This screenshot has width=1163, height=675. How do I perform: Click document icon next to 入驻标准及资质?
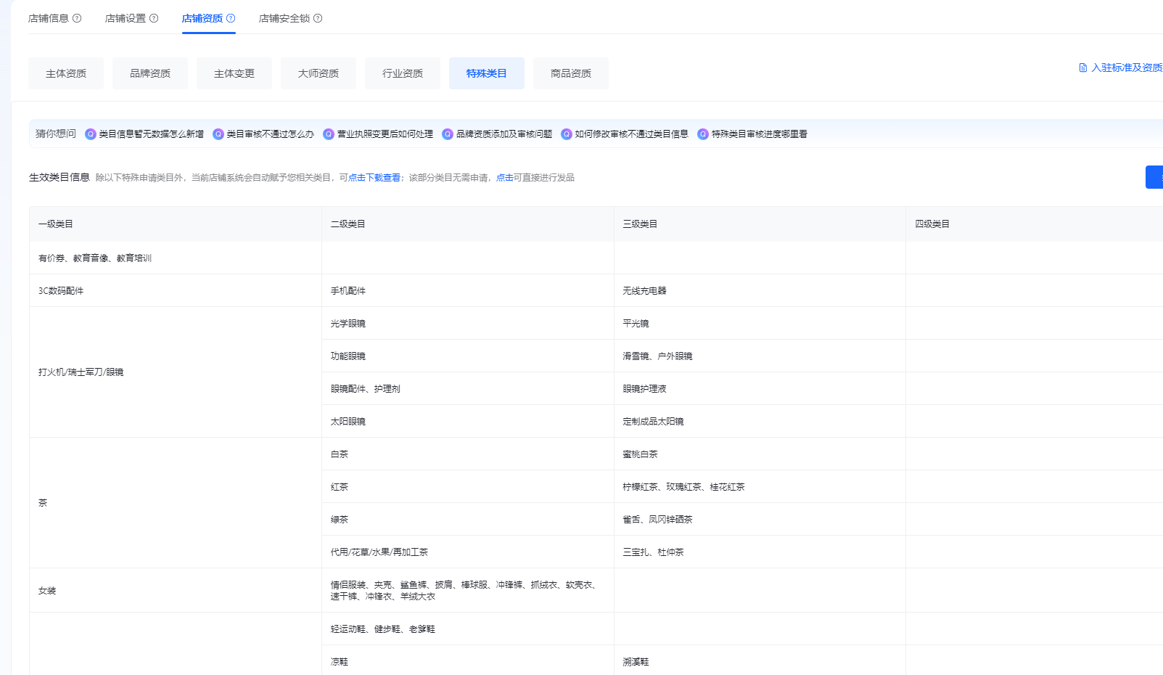point(1082,67)
